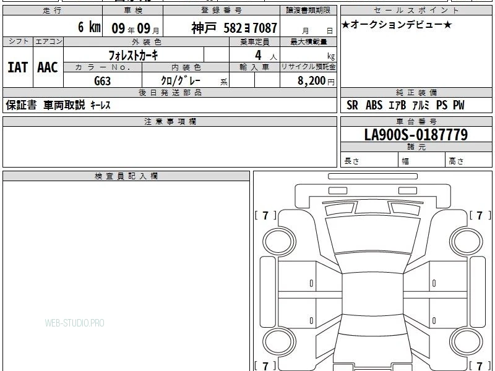The width and height of the screenshot is (495, 371).
Task: Click the 高さ dimension cell
Action: pos(469,160)
